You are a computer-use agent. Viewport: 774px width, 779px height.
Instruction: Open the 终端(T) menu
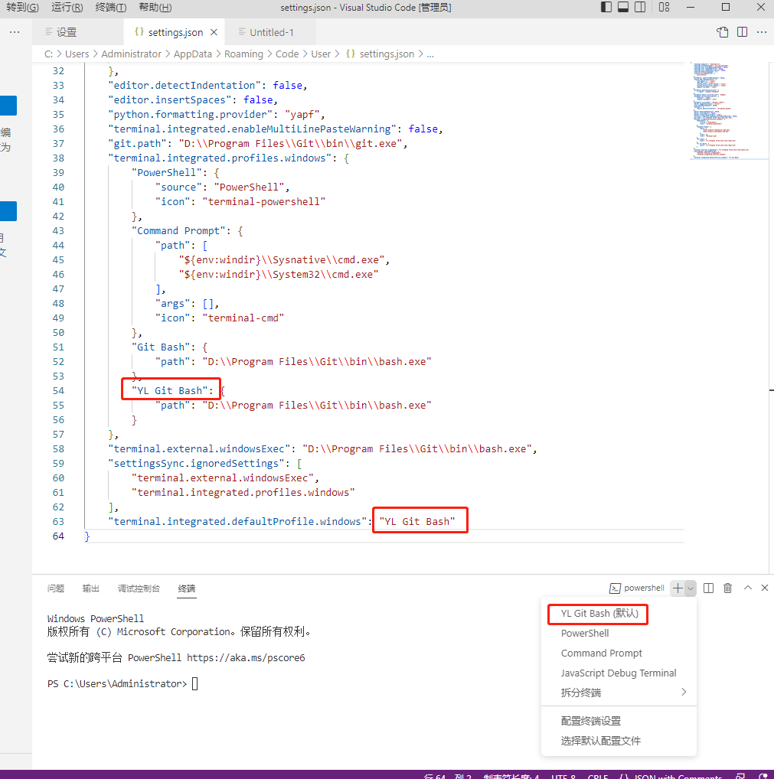point(111,7)
